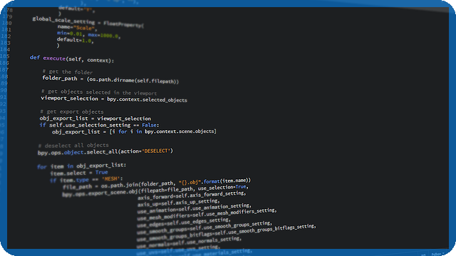The width and height of the screenshot is (456, 256).
Task: Click the 'global_scale_setting' assignment line
Action: click(x=88, y=22)
